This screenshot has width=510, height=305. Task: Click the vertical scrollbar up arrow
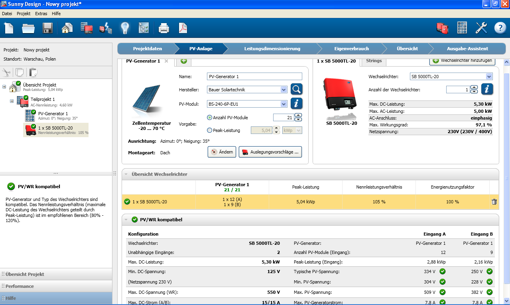tap(507, 63)
